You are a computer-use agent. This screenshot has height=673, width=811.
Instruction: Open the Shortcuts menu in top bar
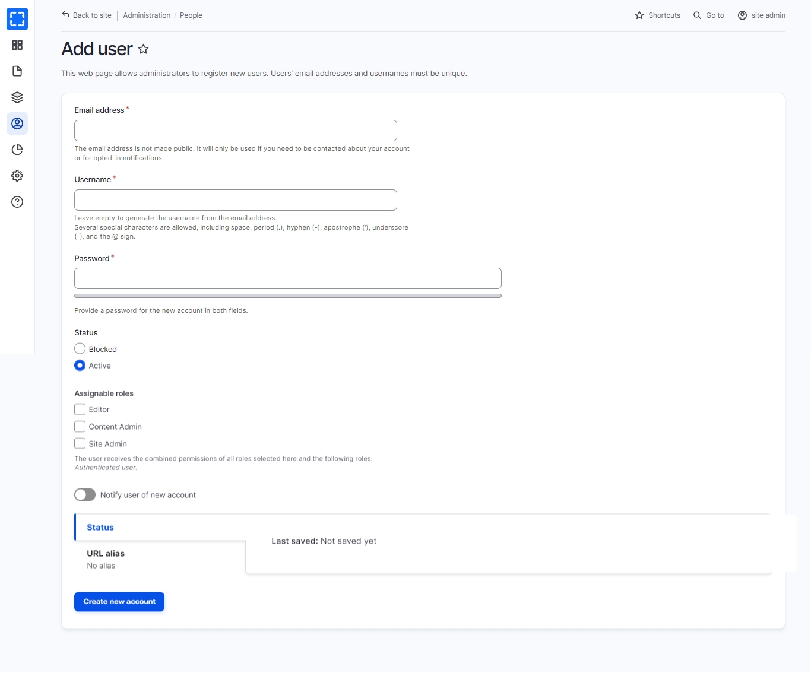[x=658, y=15]
